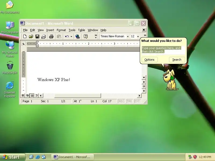
Task: Select the My Computer desktop icon
Action: pos(10,27)
